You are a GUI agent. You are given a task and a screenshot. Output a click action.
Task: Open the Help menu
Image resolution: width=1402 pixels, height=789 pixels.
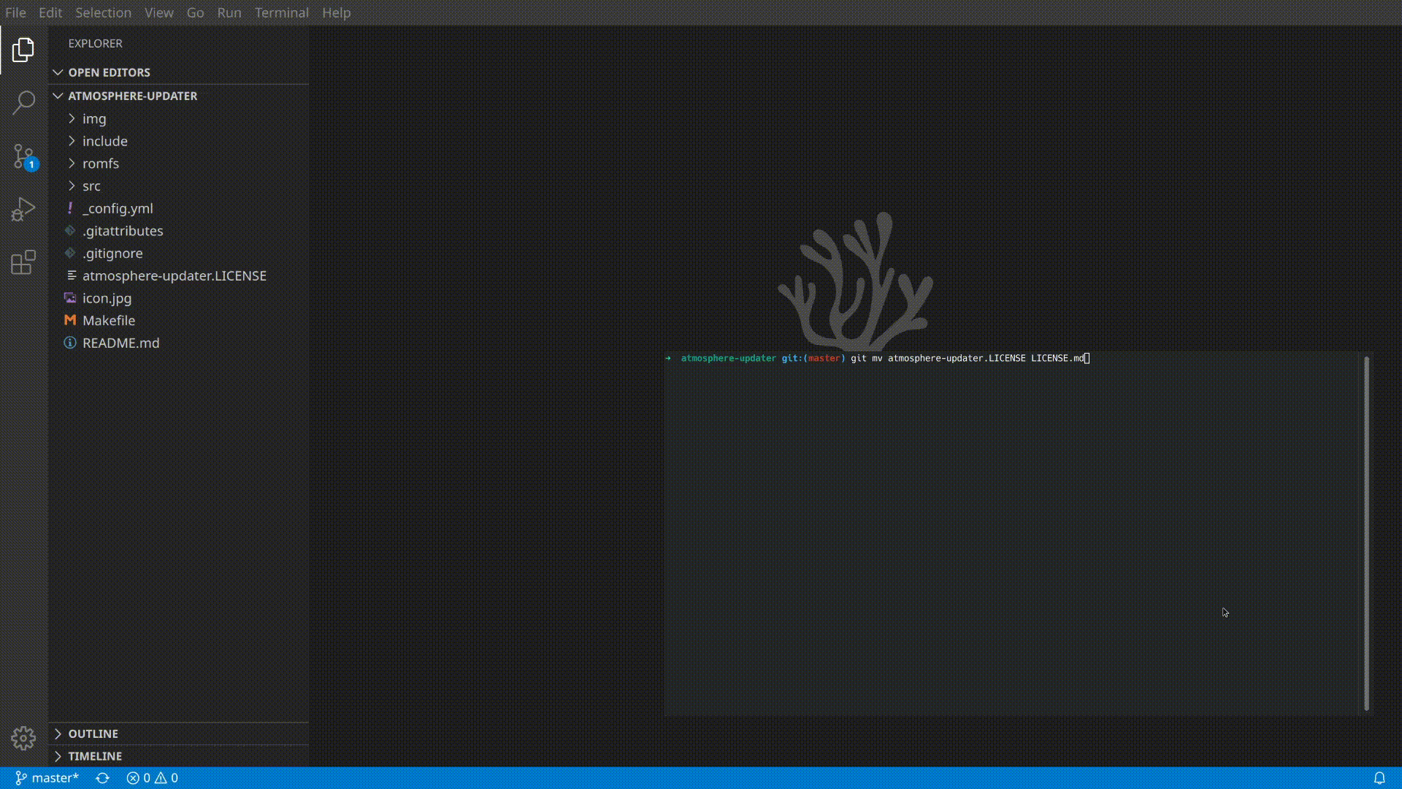(337, 12)
